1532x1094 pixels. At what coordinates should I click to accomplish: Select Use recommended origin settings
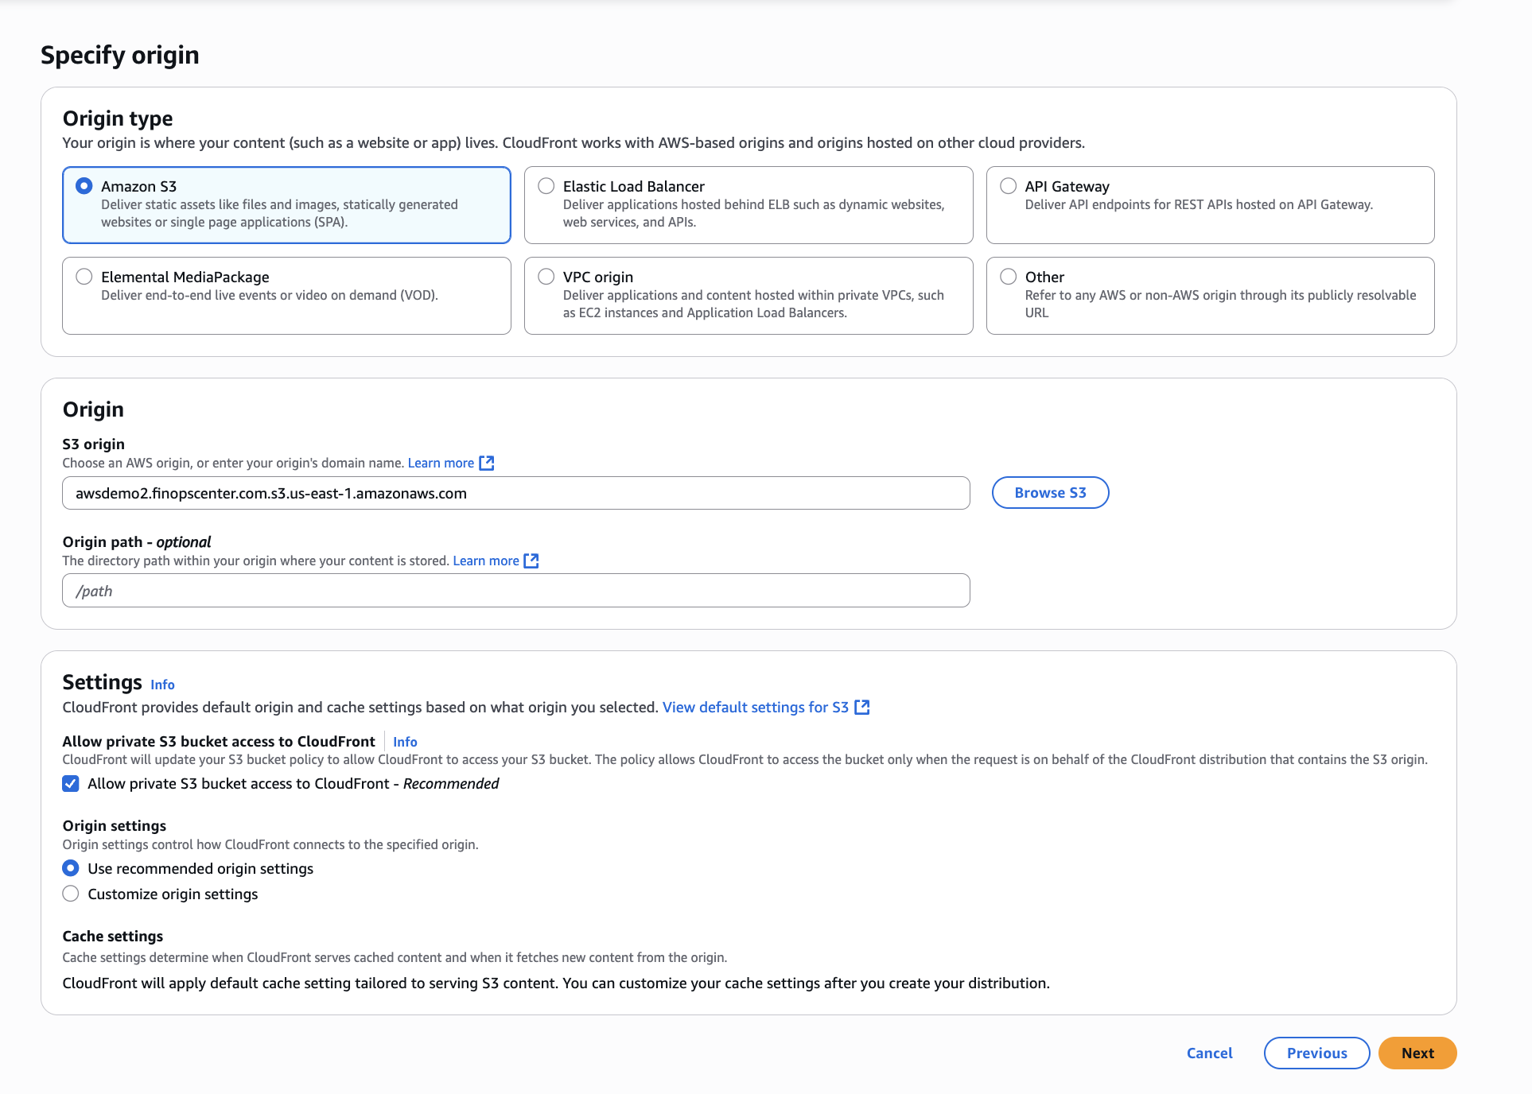tap(71, 868)
